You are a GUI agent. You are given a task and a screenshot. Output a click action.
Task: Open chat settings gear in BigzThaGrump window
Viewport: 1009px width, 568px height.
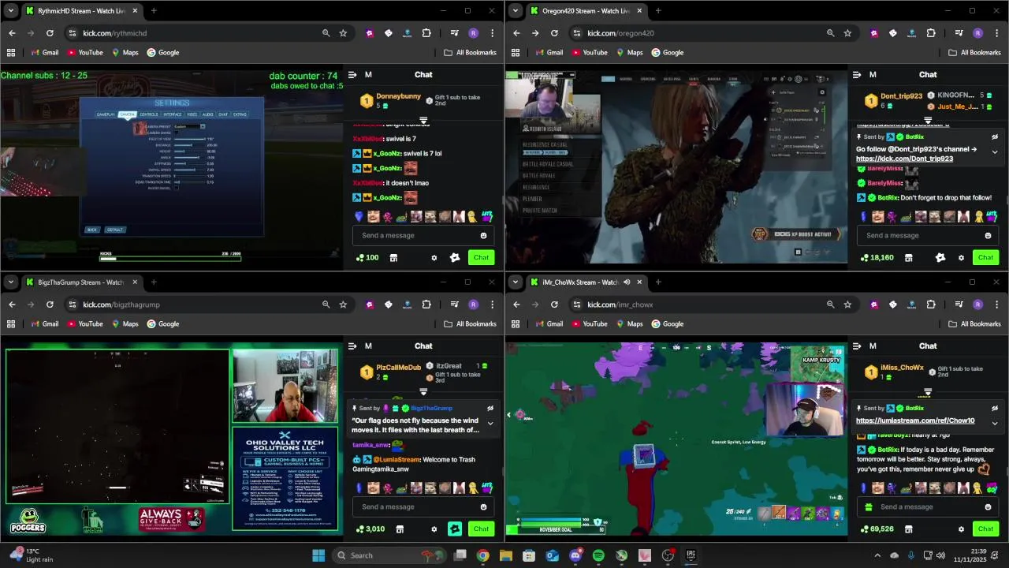(x=434, y=529)
